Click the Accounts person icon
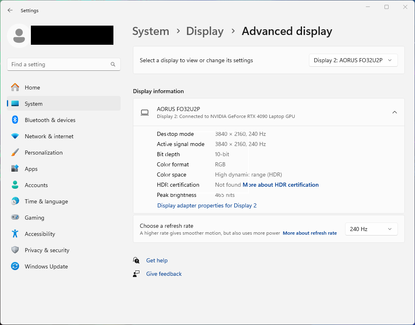Image resolution: width=415 pixels, height=325 pixels. tap(15, 185)
